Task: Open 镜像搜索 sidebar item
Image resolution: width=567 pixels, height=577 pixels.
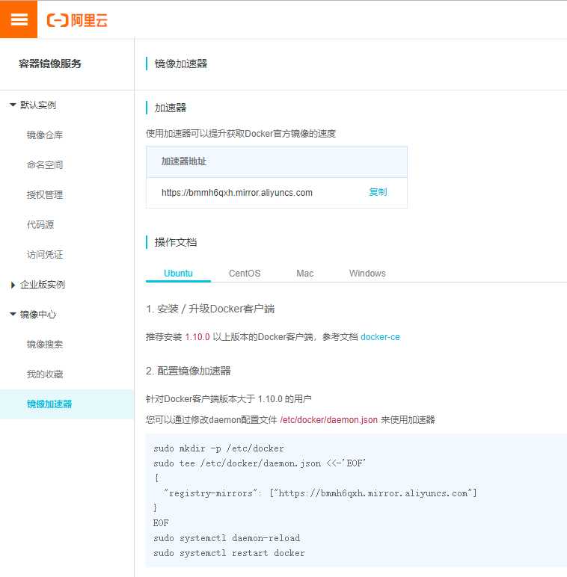Action: click(45, 345)
